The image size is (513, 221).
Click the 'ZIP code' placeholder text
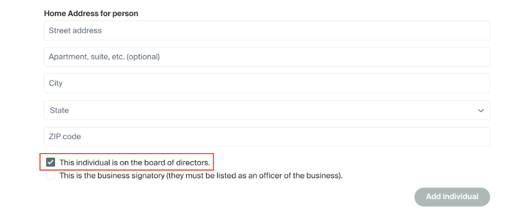tap(65, 137)
